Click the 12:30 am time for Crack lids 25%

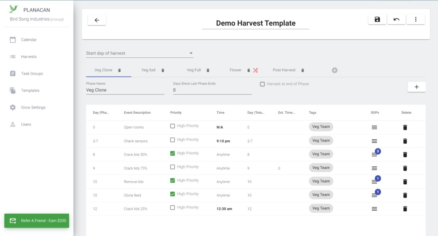point(224,209)
